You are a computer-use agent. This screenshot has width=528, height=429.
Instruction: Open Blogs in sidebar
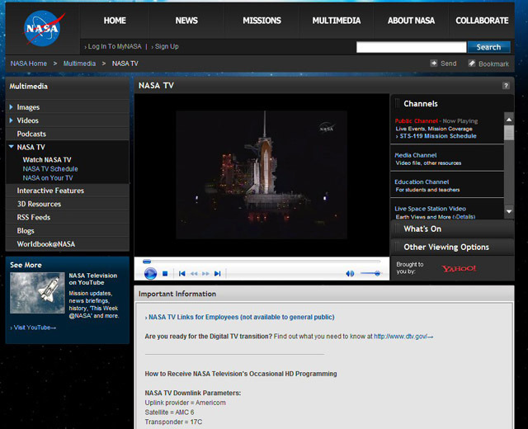coord(26,231)
